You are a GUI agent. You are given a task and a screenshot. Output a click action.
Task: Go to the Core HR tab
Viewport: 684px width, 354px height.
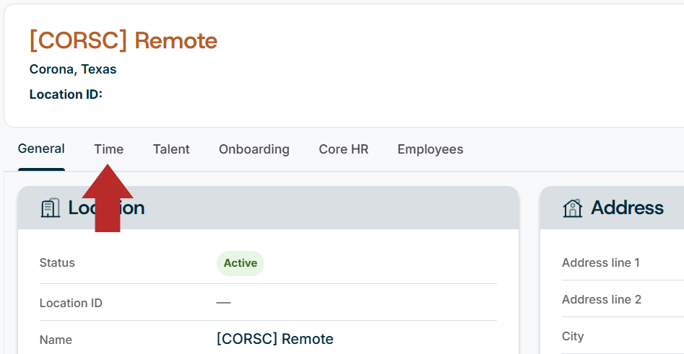coord(343,149)
